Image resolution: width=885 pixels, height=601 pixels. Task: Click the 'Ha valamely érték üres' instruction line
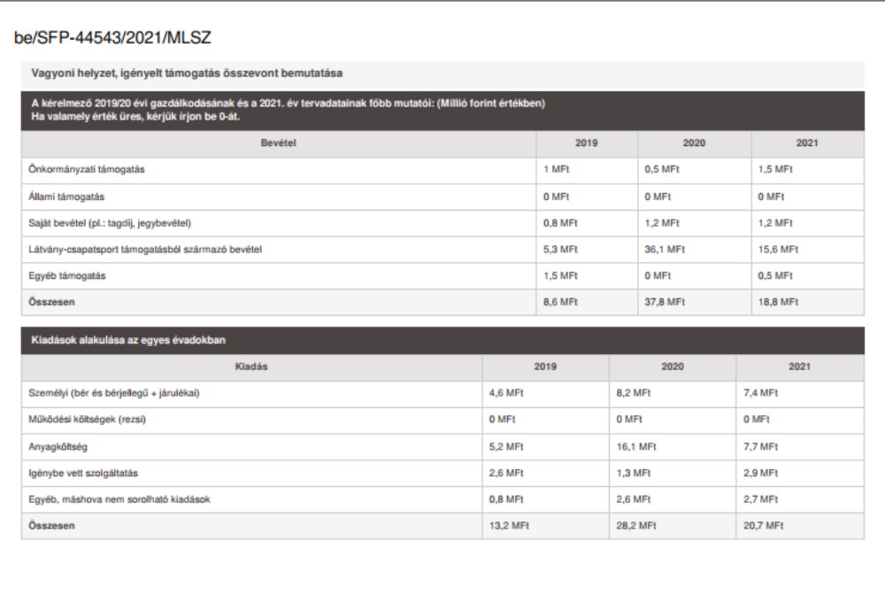[135, 117]
